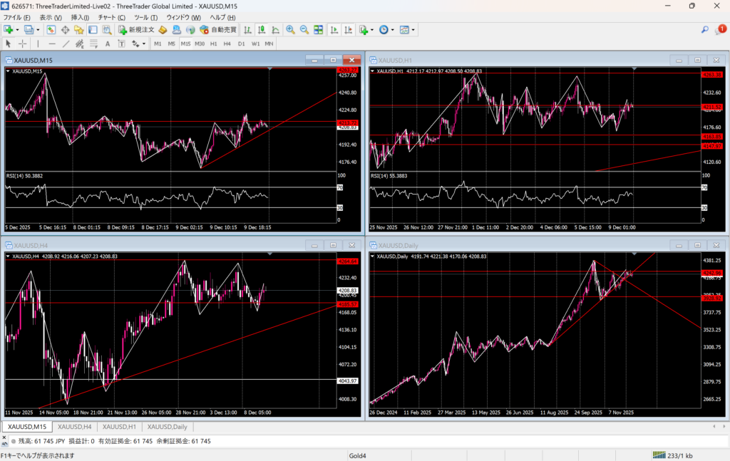
Task: Click the Tile Windows layout icon
Action: pos(318,30)
